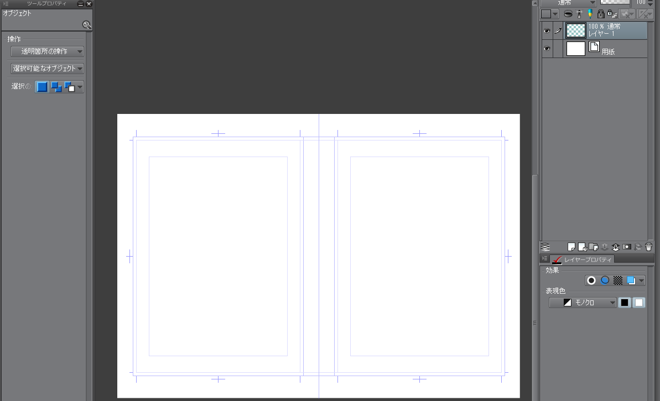Select the レイヤー 1 layer name
Screen dimensions: 660x401
coord(601,34)
